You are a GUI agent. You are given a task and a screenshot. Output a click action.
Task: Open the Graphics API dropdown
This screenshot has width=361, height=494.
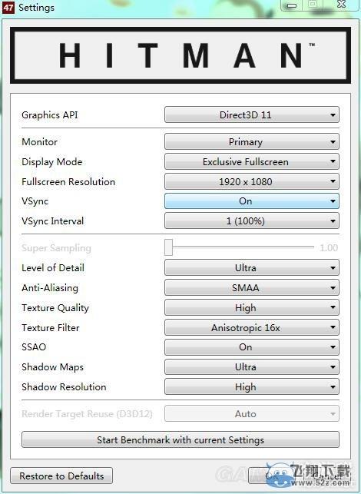tap(251, 114)
